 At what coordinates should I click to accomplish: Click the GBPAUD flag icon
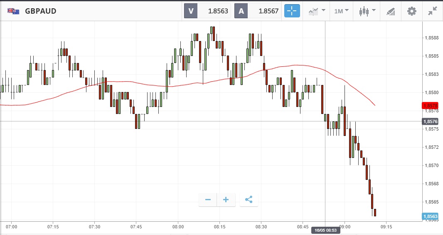(x=13, y=11)
